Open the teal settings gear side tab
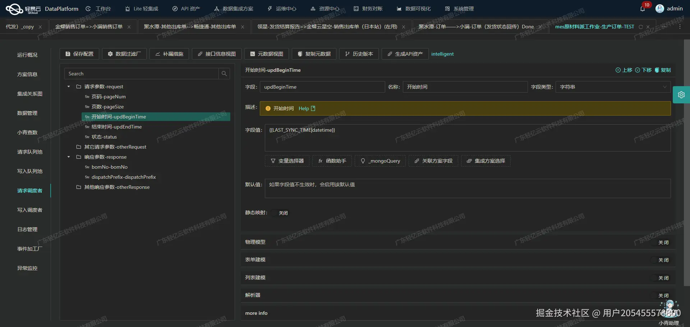The height and width of the screenshot is (327, 690). click(681, 95)
